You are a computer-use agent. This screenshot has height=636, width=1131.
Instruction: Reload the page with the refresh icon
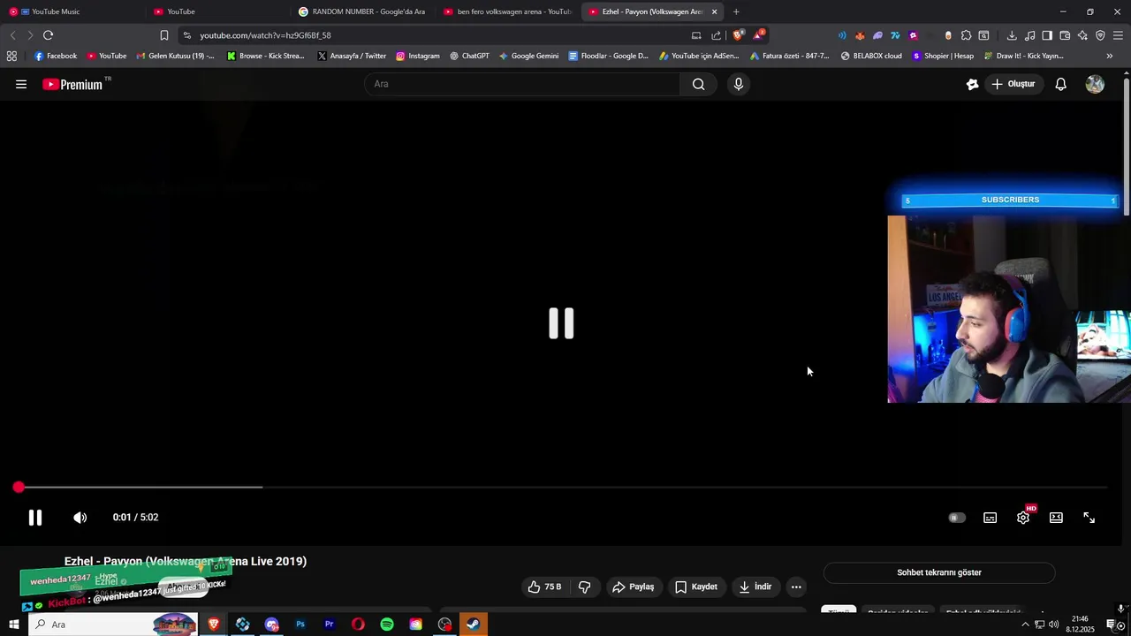pos(48,35)
